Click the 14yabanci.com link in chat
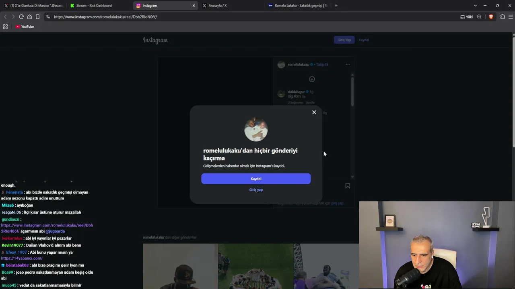 22,258
